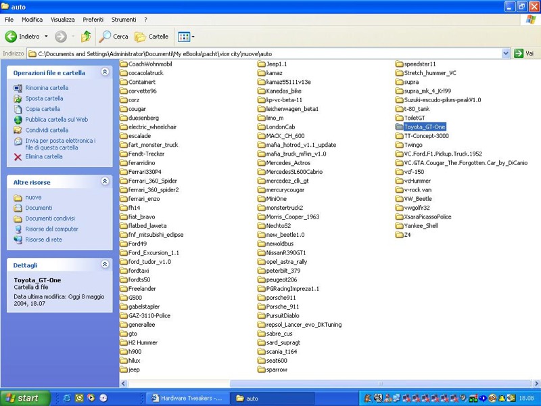This screenshot has height=406, width=541.
Task: Open the Modifica menu
Action: pyautogui.click(x=32, y=20)
